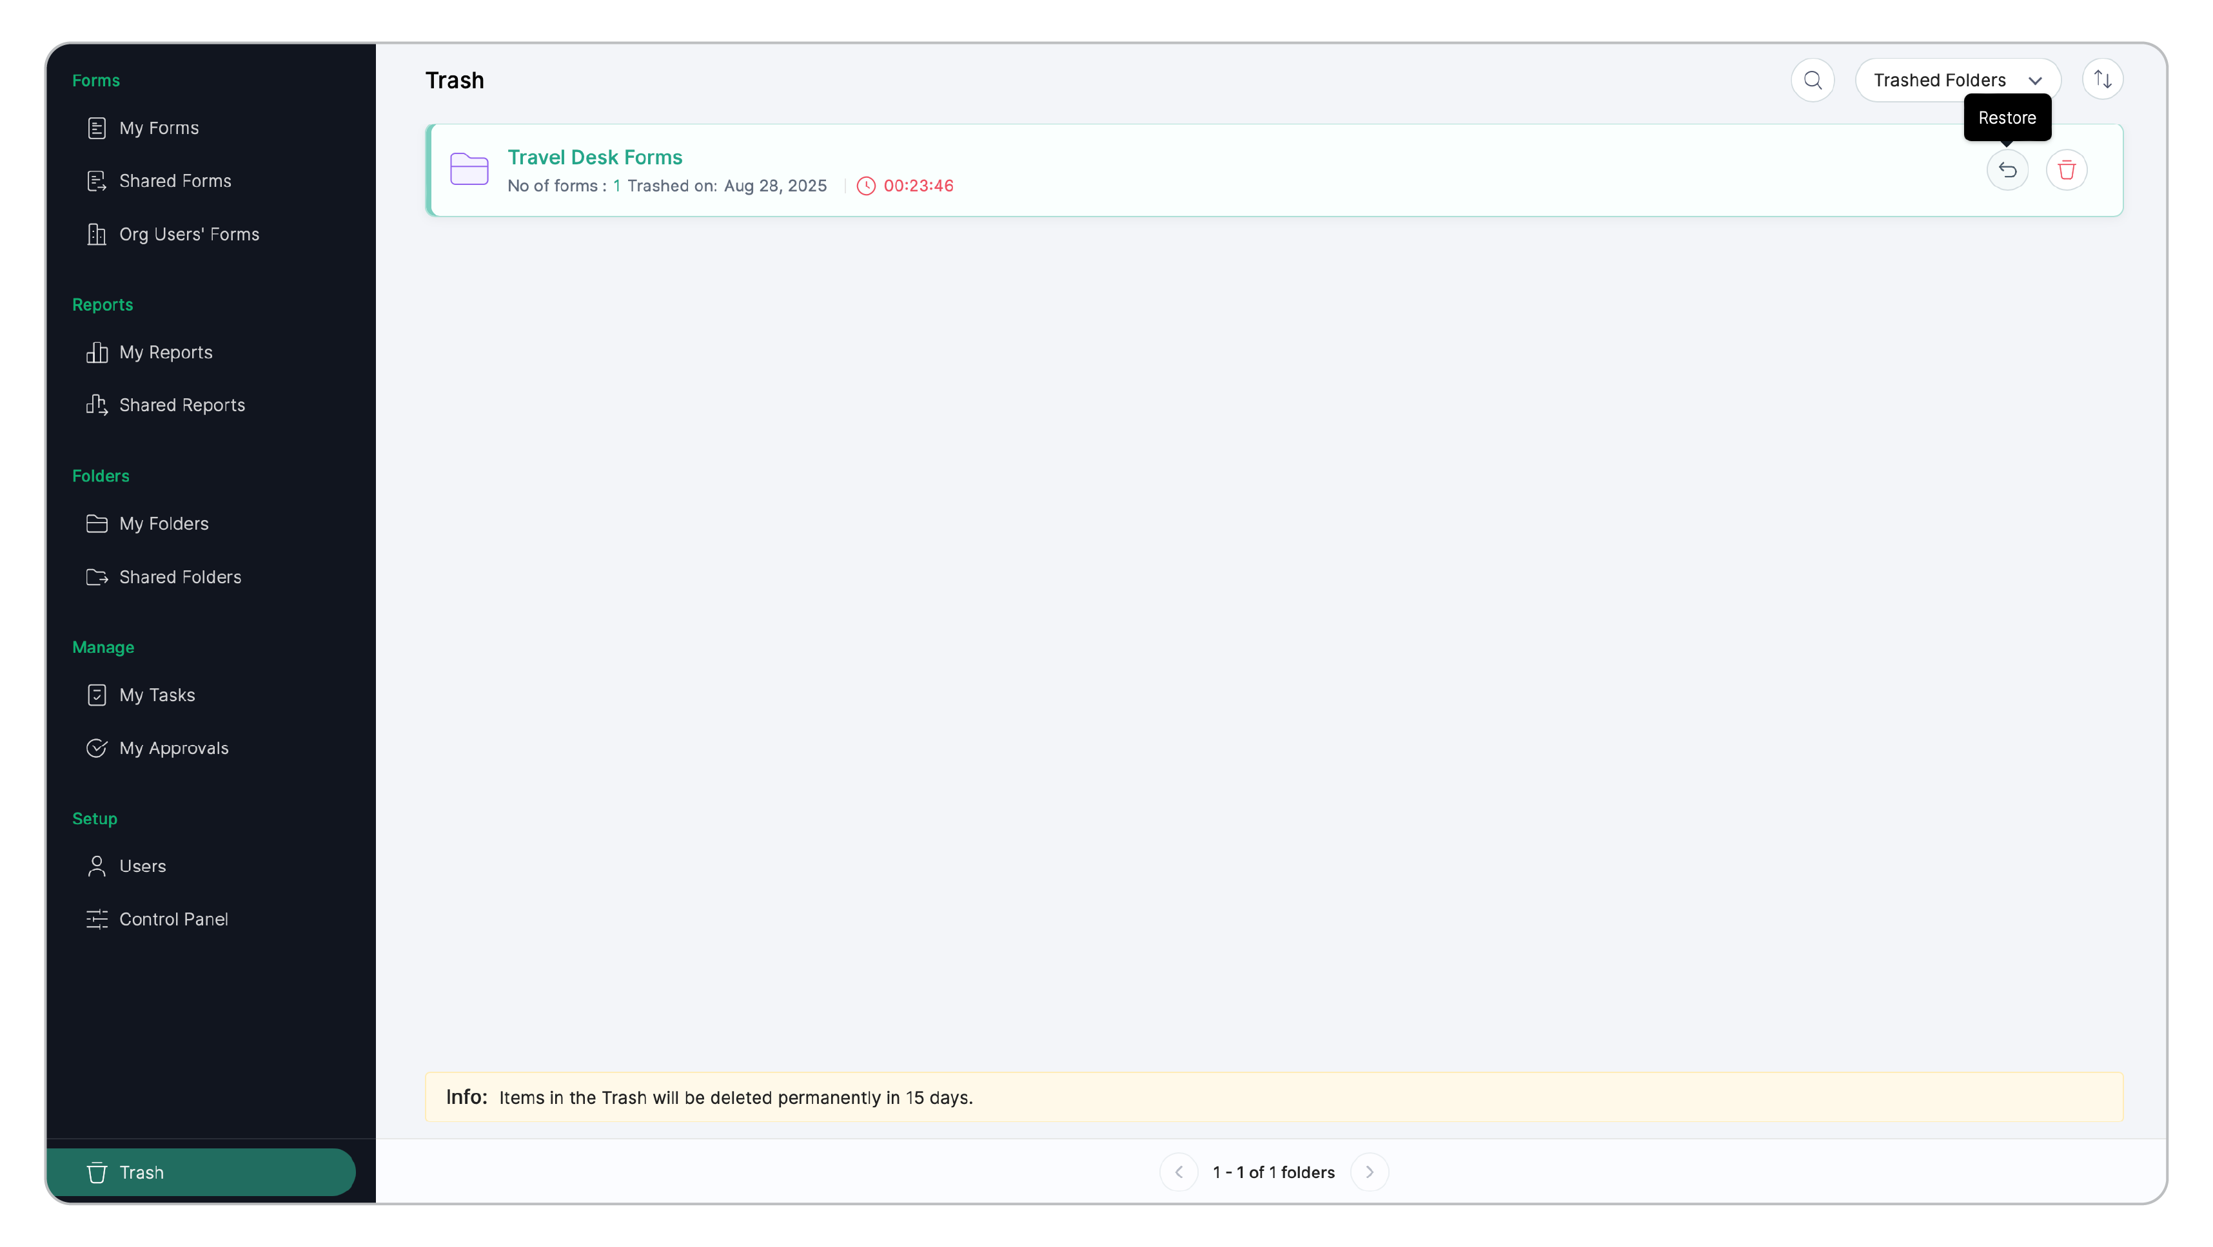Go to next page of folders

[1370, 1172]
